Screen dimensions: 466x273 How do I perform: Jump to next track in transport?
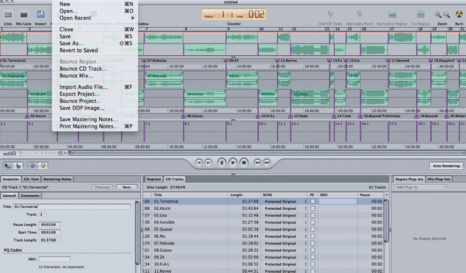pyautogui.click(x=208, y=163)
